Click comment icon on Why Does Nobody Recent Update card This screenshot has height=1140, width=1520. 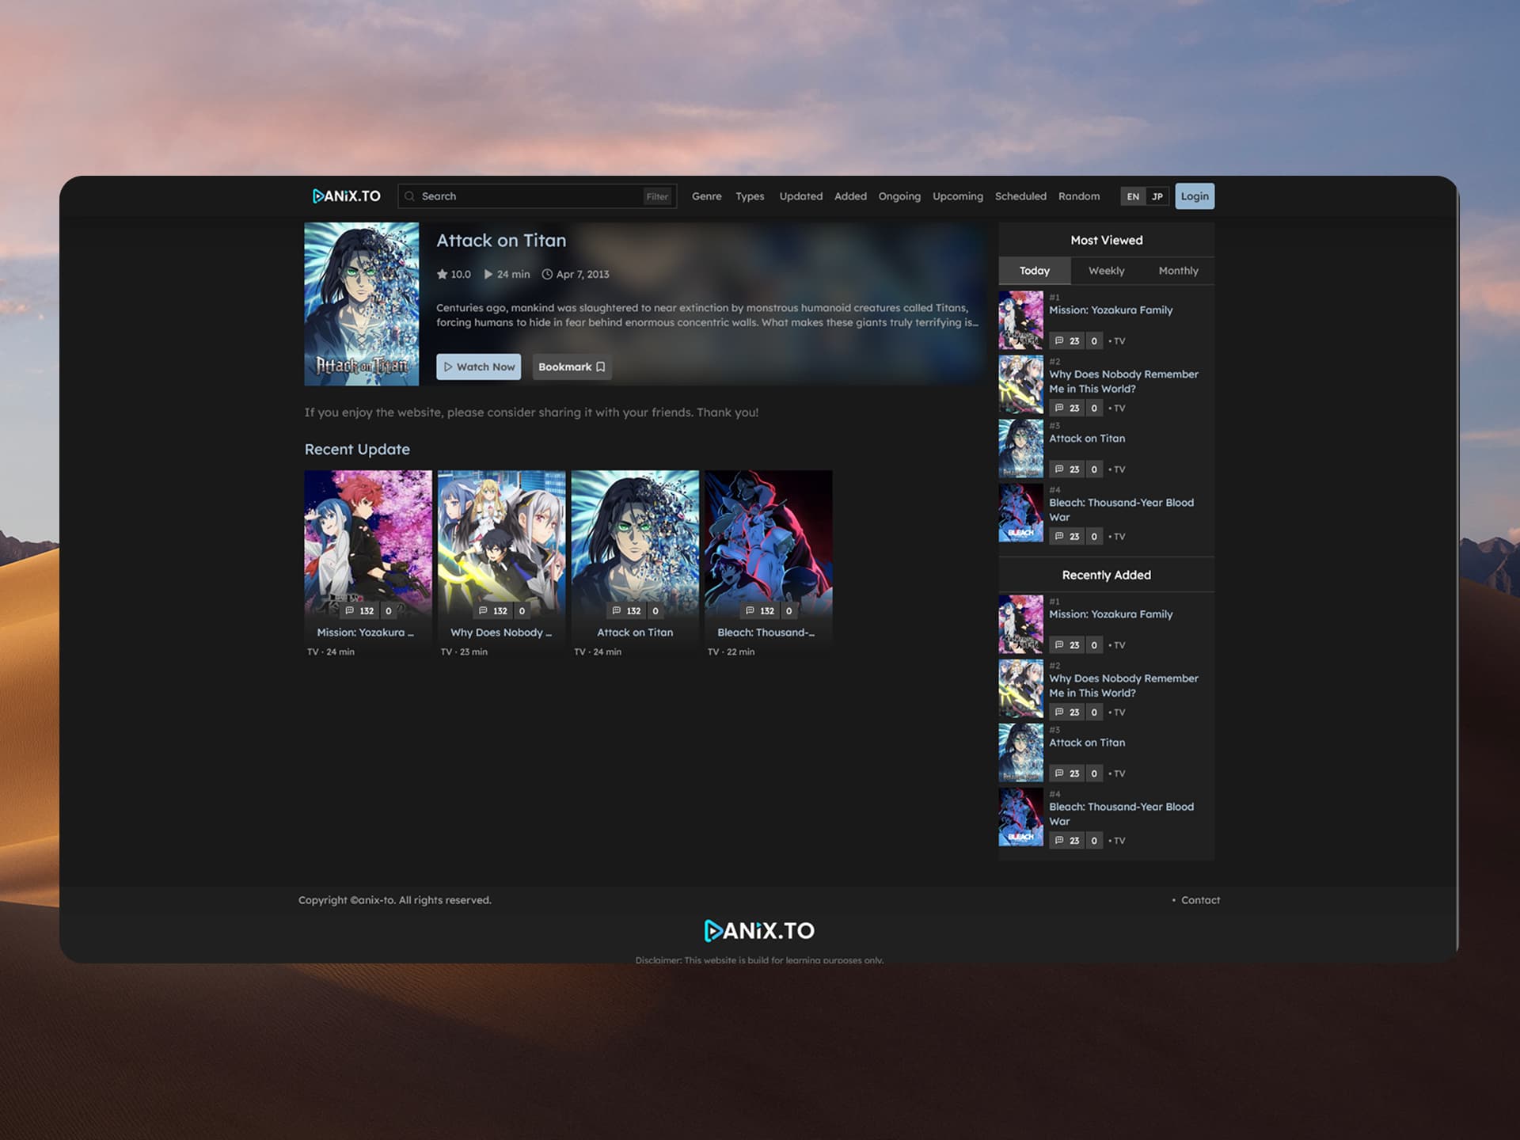pyautogui.click(x=483, y=610)
